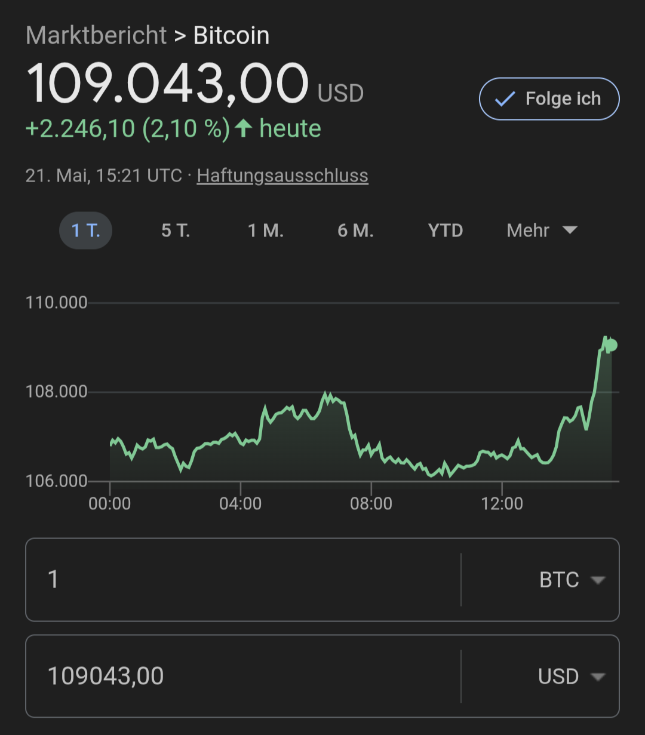This screenshot has height=735, width=645.
Task: Click the Mehr dropdown arrow icon
Action: tap(570, 230)
